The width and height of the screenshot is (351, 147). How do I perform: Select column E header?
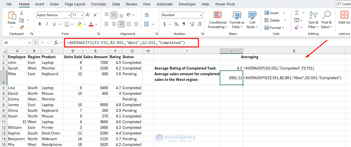(96, 51)
